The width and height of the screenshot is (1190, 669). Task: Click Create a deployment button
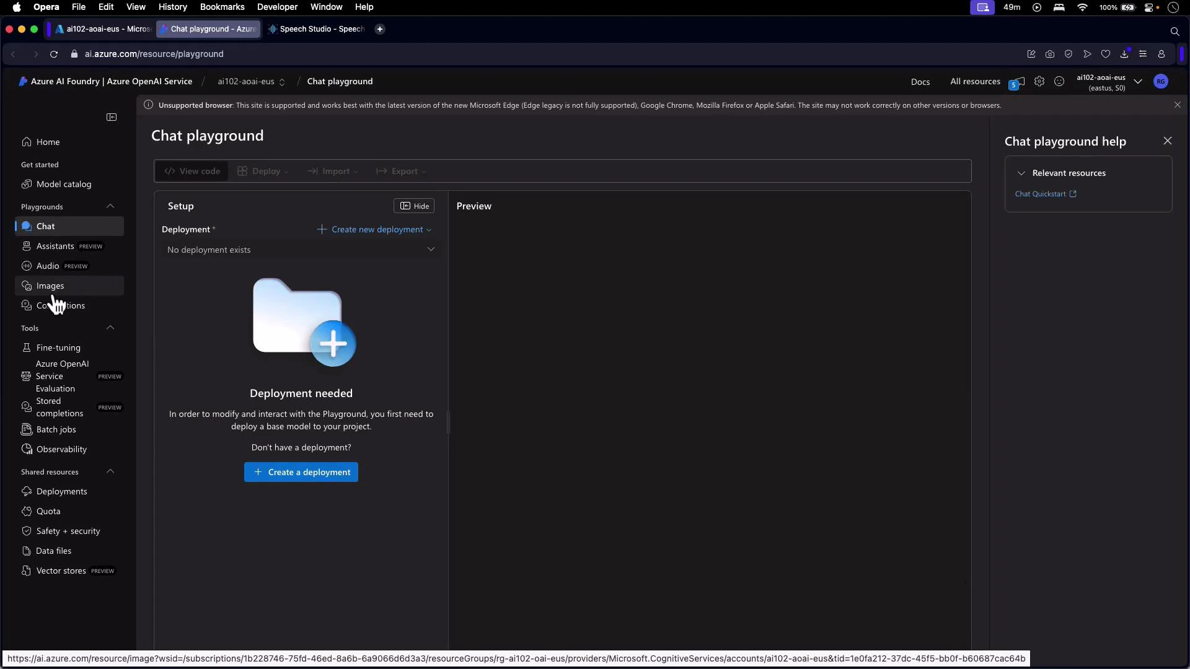[301, 472]
